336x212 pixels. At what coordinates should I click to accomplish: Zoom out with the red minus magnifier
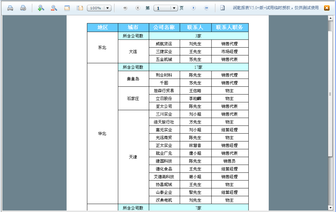(54, 8)
